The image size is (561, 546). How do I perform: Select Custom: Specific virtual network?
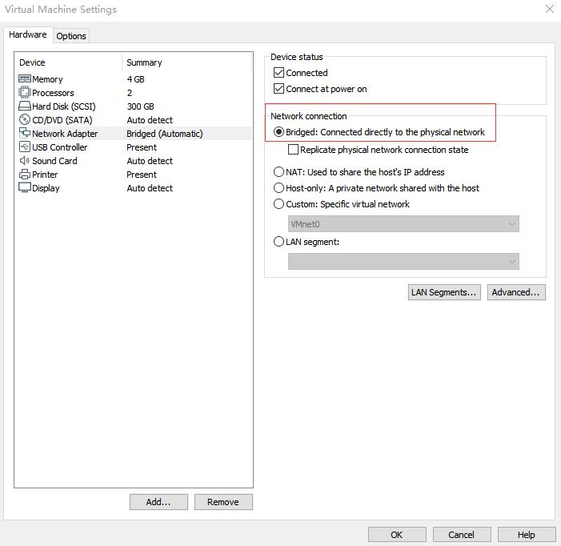pyautogui.click(x=278, y=204)
